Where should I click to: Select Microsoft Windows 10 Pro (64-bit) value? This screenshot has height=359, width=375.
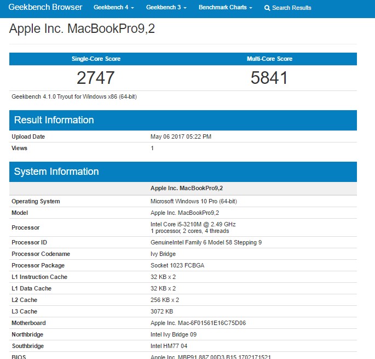194,201
